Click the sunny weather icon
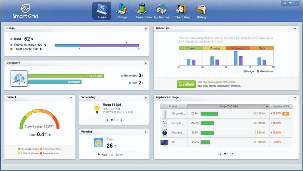The height and width of the screenshot is (171, 303). (x=98, y=143)
